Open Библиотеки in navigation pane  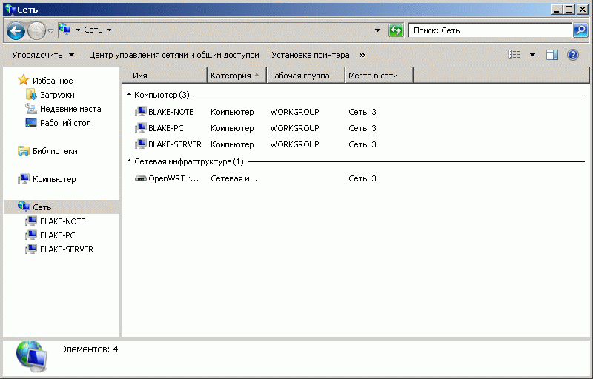coord(55,151)
